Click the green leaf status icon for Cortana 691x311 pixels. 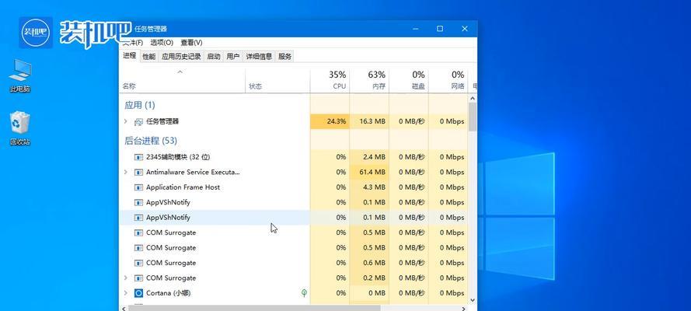pyautogui.click(x=304, y=292)
